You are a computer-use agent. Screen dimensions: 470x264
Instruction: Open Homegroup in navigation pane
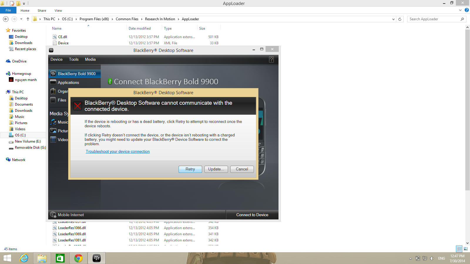pyautogui.click(x=21, y=74)
